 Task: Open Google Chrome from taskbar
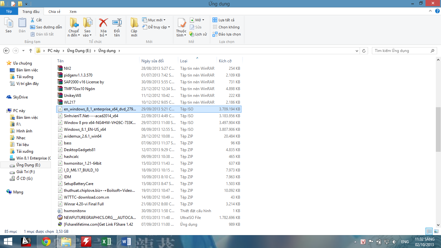click(46, 242)
